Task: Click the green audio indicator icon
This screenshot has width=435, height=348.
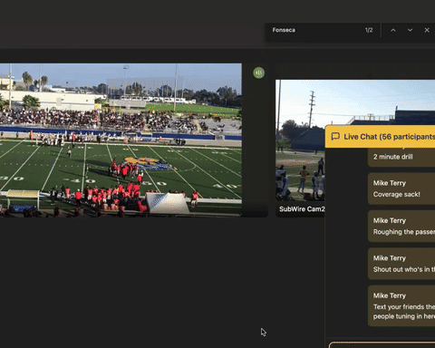Action: (x=259, y=72)
